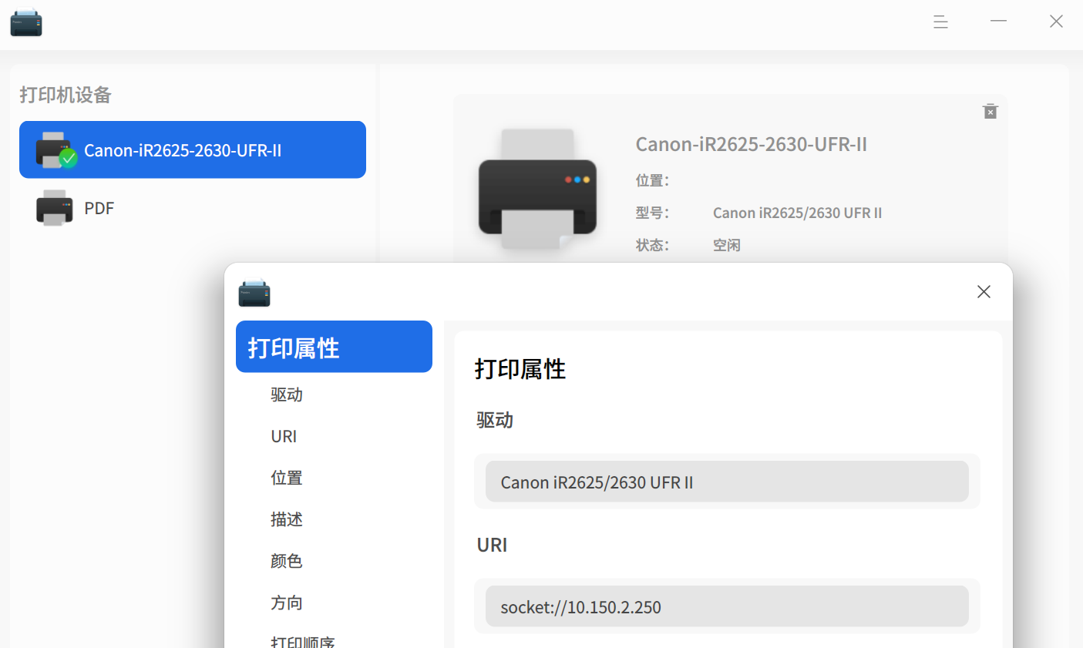Open the 方向 section in the sidebar
Image resolution: width=1083 pixels, height=648 pixels.
pos(287,603)
